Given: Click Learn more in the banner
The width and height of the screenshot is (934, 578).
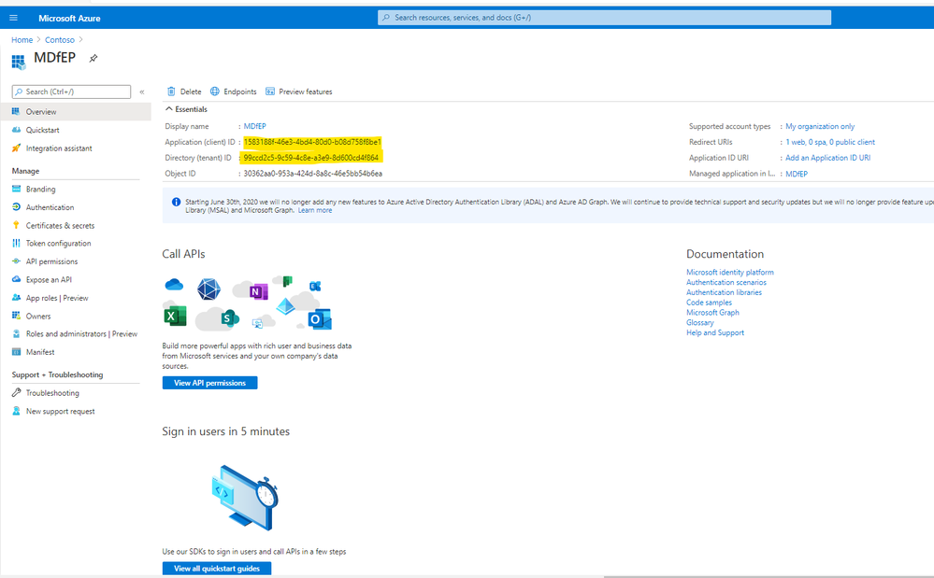Looking at the screenshot, I should (315, 210).
